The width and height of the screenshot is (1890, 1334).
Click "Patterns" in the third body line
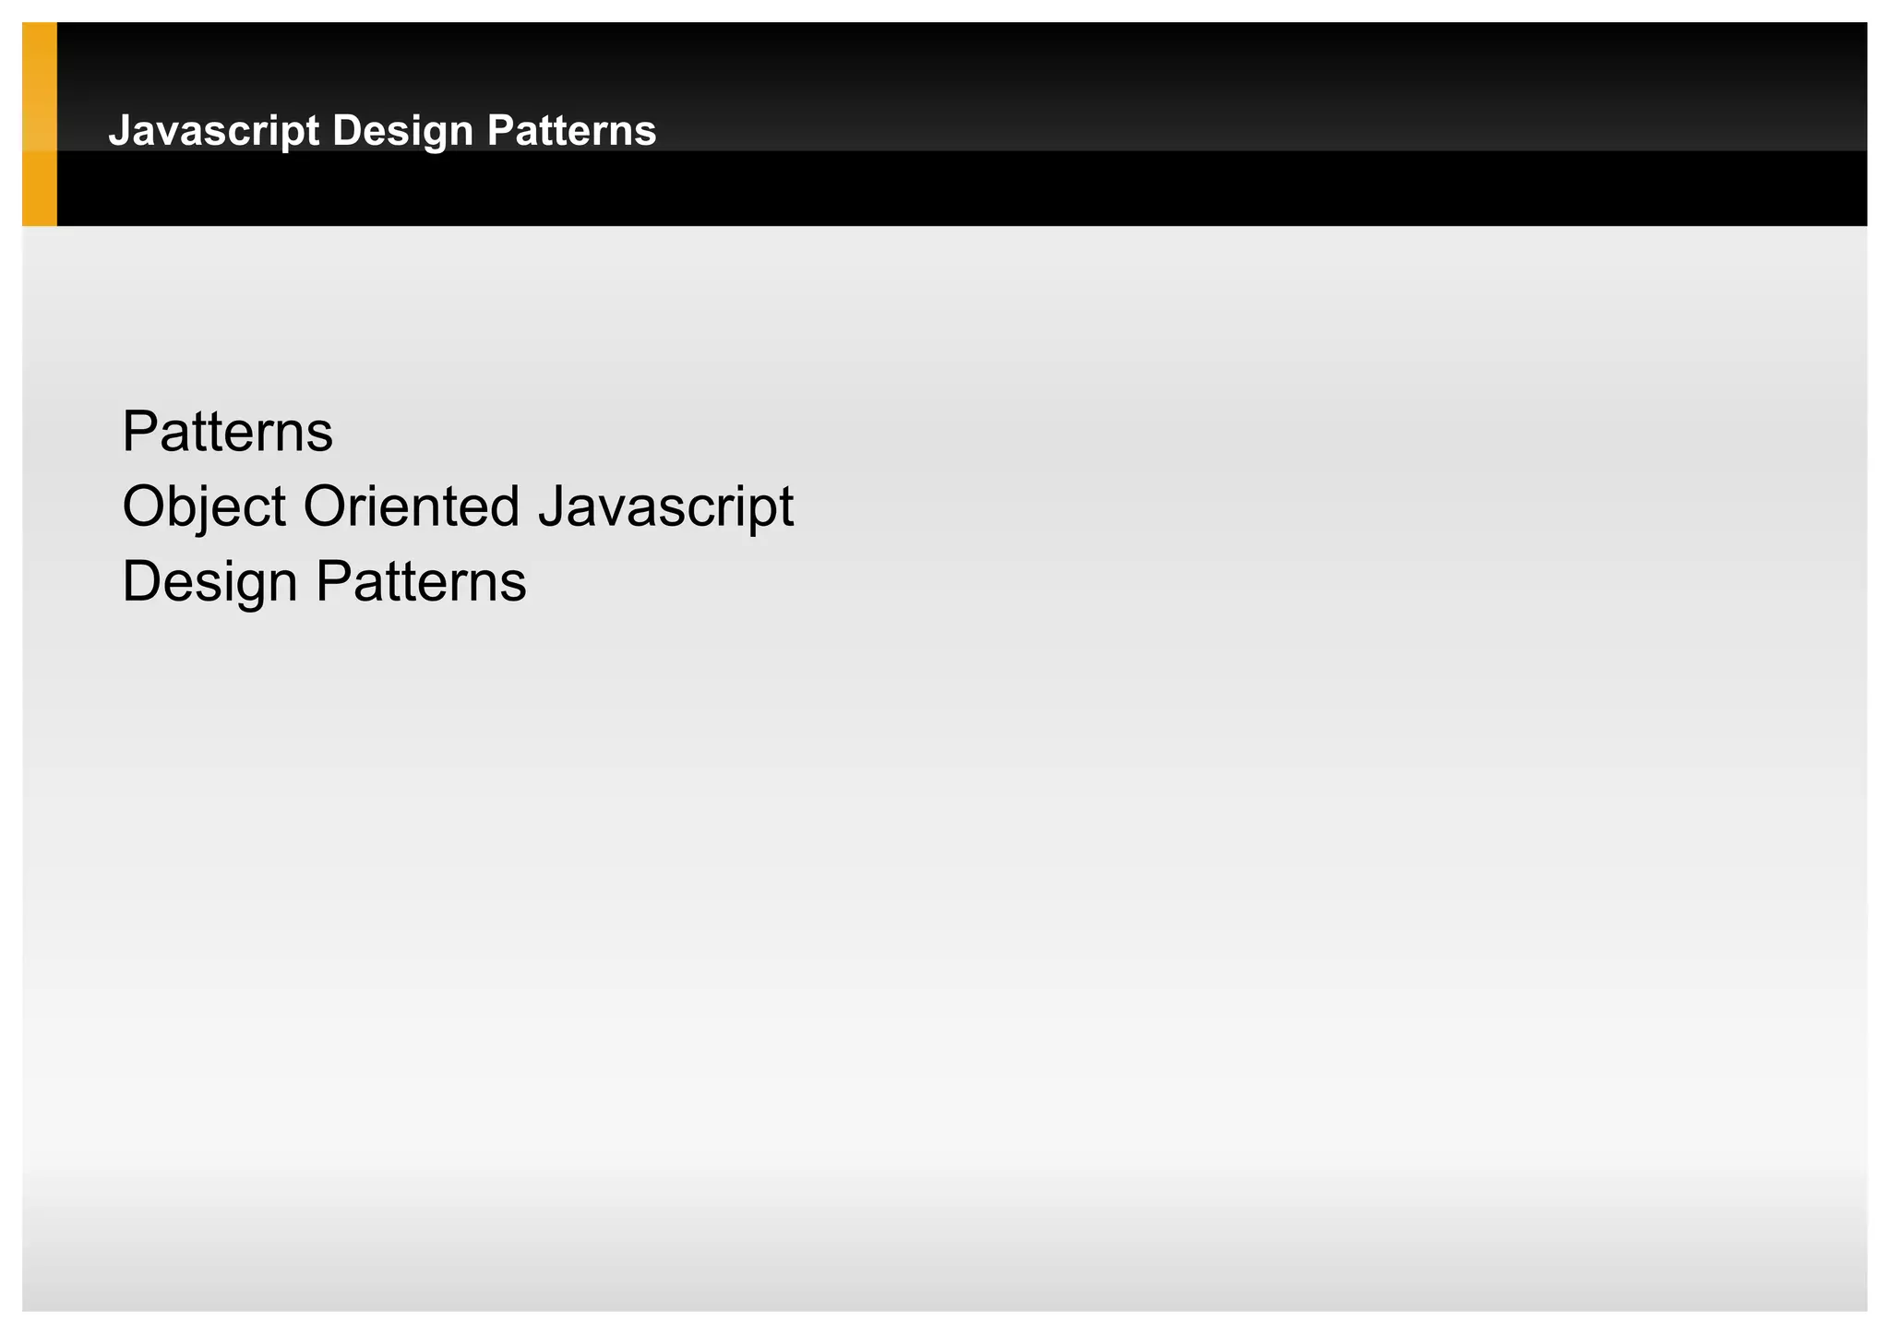point(421,582)
